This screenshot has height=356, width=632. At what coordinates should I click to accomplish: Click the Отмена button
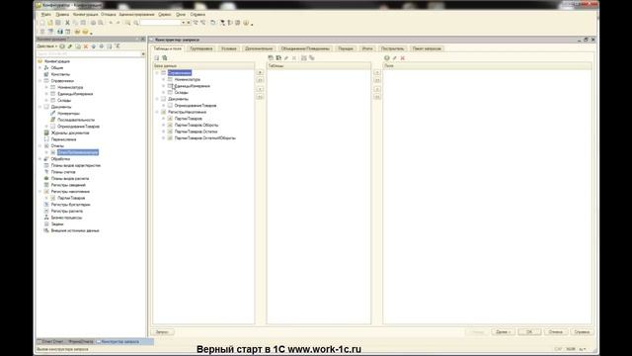point(556,332)
